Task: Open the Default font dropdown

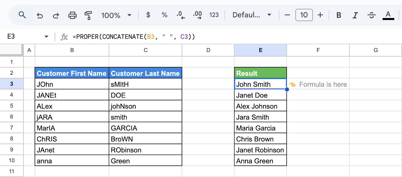Action: [x=252, y=15]
